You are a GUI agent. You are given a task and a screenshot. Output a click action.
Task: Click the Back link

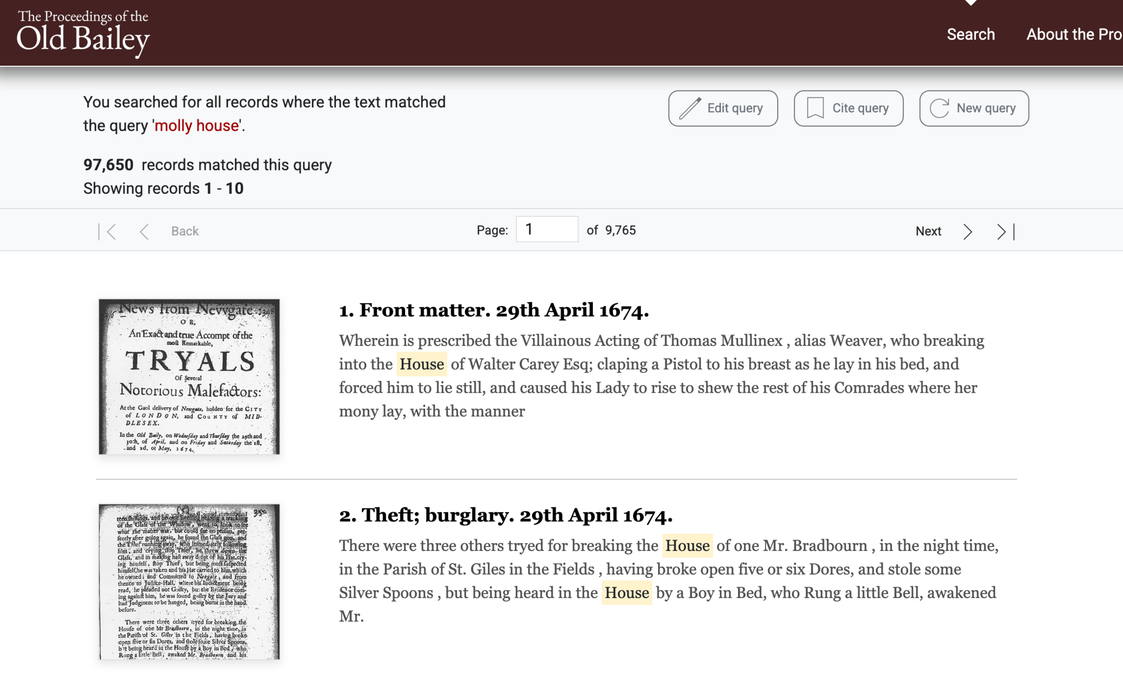pyautogui.click(x=185, y=231)
